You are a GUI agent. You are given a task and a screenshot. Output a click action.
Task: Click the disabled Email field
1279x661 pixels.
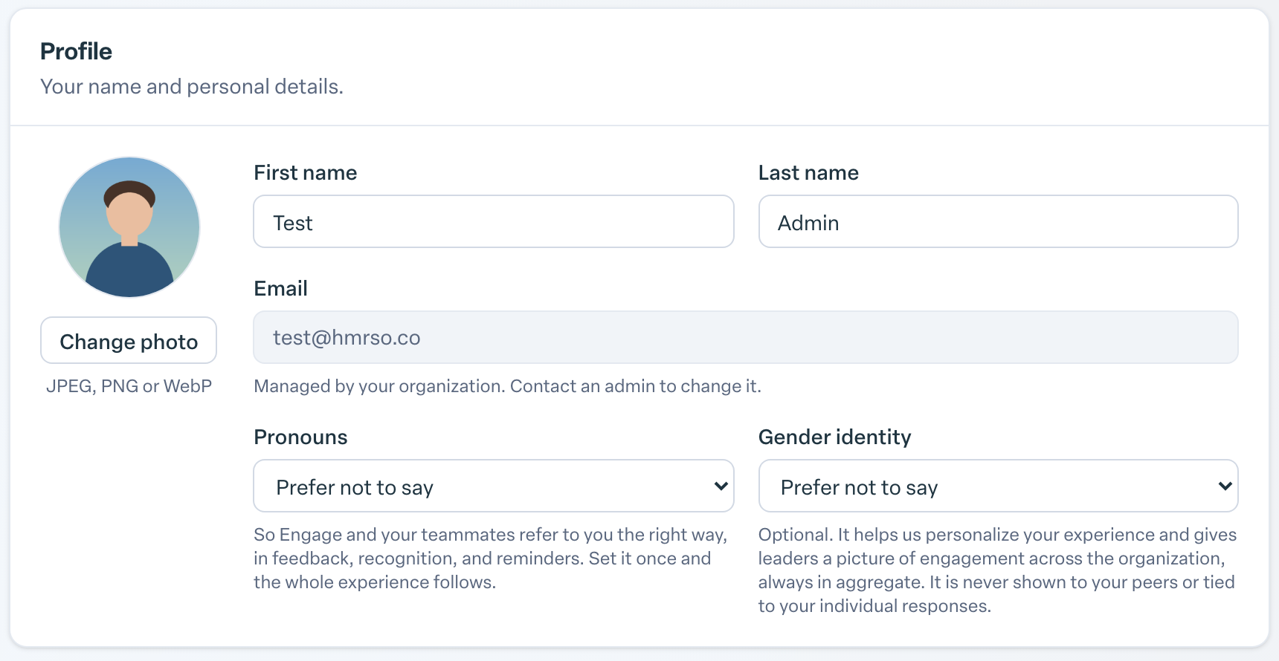746,337
